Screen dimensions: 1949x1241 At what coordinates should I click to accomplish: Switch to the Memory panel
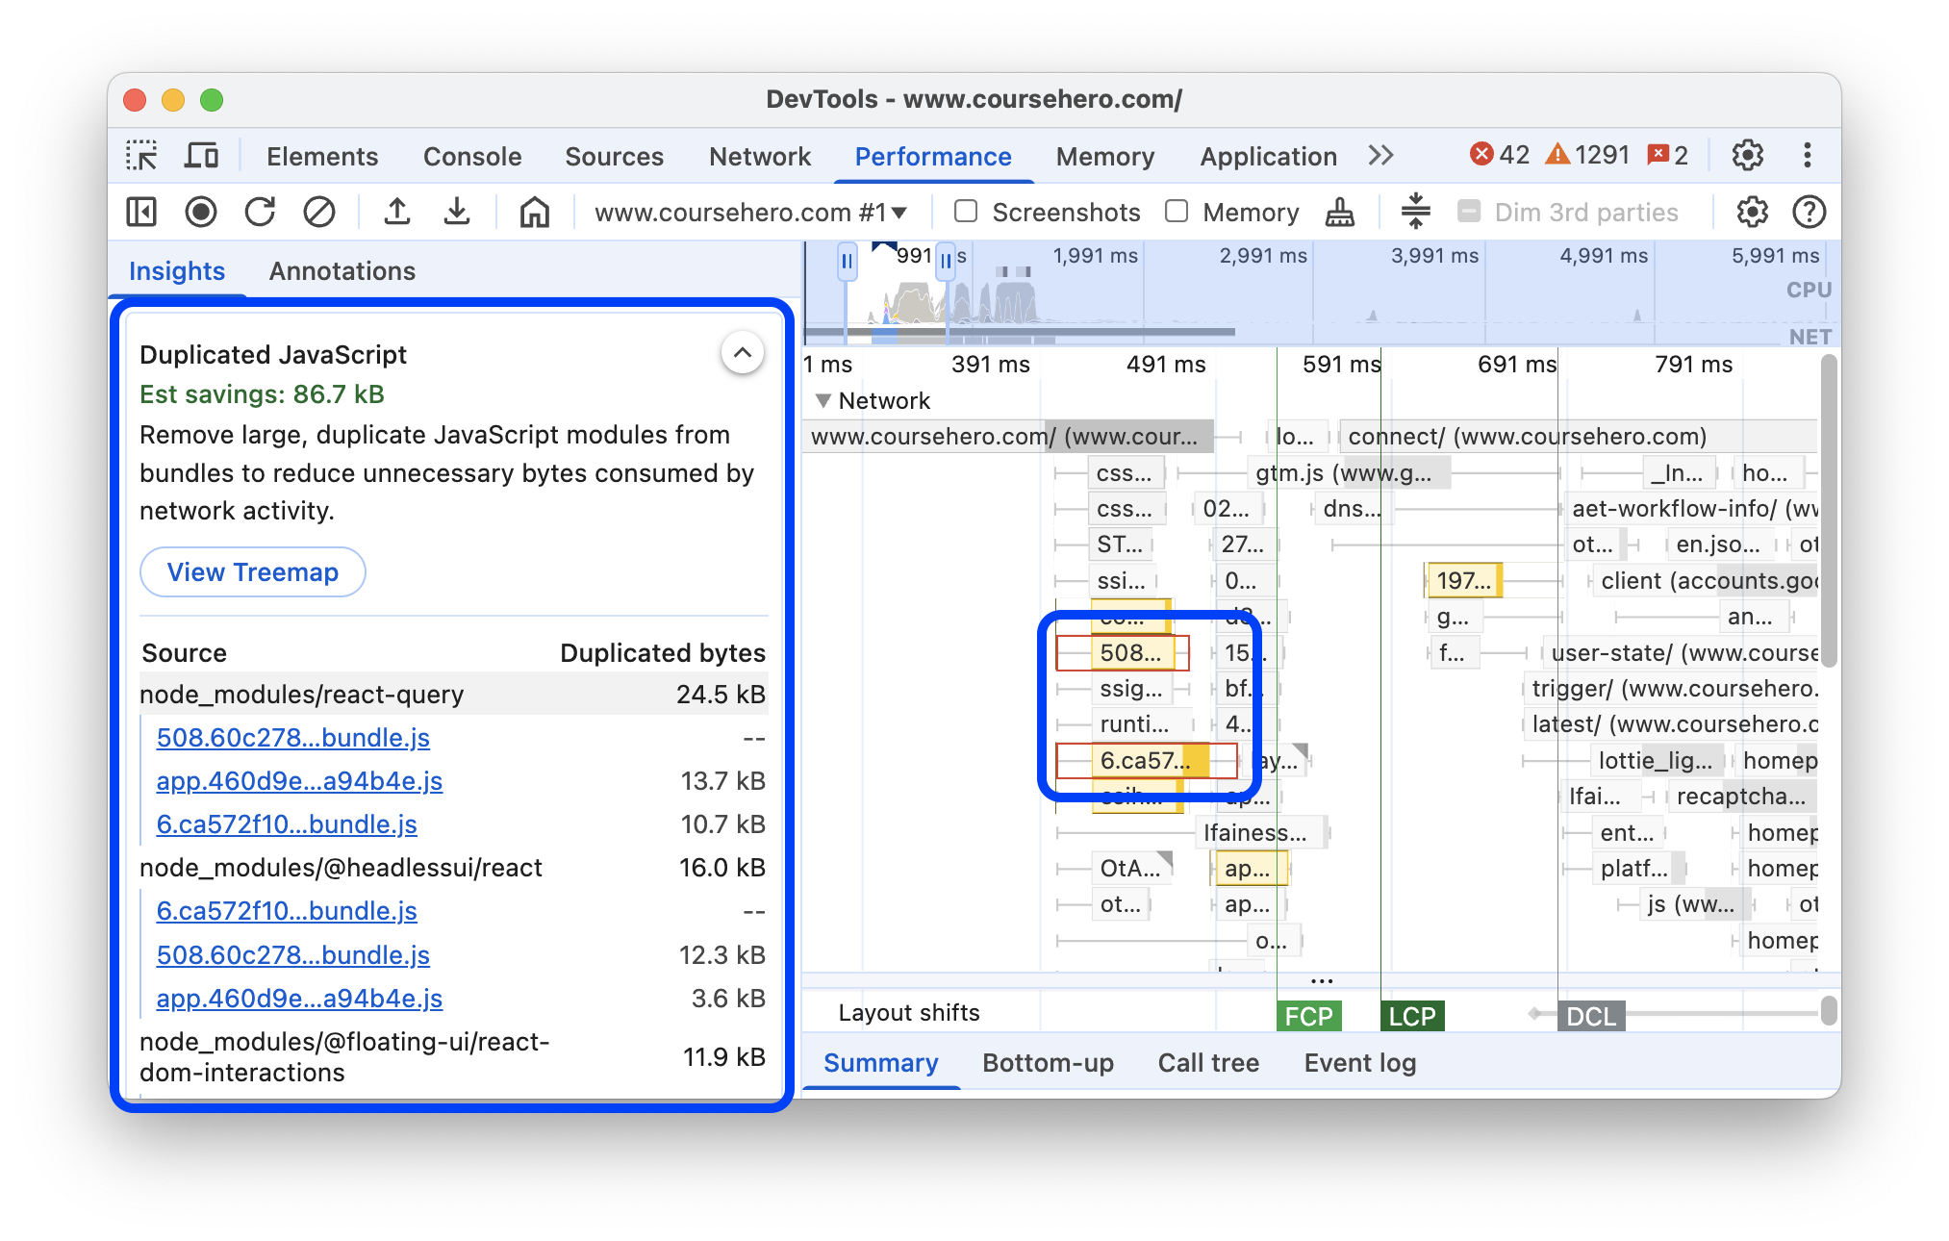[1104, 156]
